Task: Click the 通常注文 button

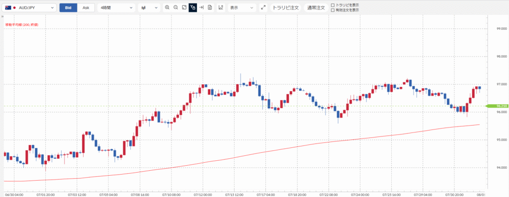Action: [x=316, y=8]
